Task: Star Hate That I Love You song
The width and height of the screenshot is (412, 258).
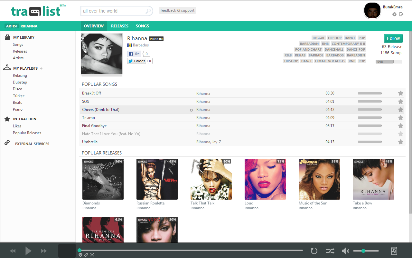Action: (401, 134)
